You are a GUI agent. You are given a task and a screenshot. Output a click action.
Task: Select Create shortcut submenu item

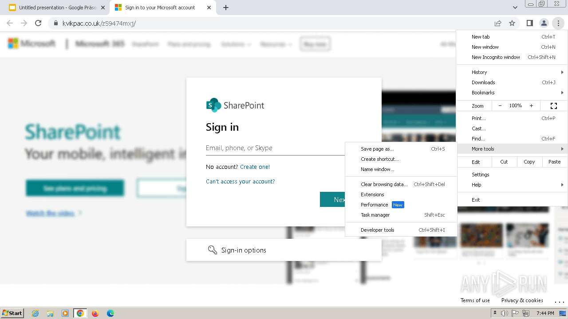coord(401,159)
